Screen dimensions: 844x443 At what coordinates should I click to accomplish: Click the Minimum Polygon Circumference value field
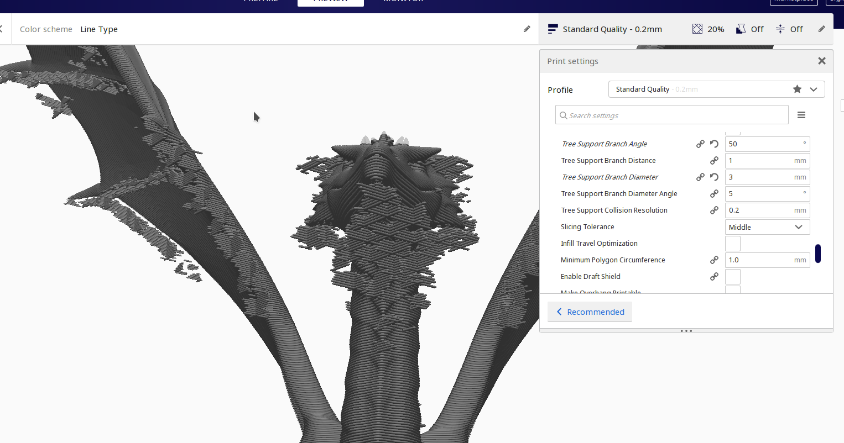(767, 260)
